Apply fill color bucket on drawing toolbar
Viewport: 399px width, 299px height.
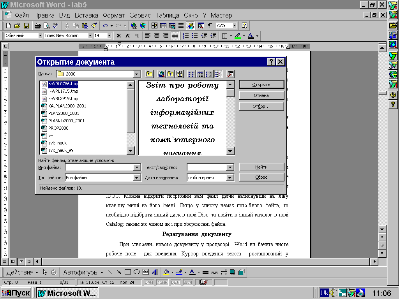166,272
